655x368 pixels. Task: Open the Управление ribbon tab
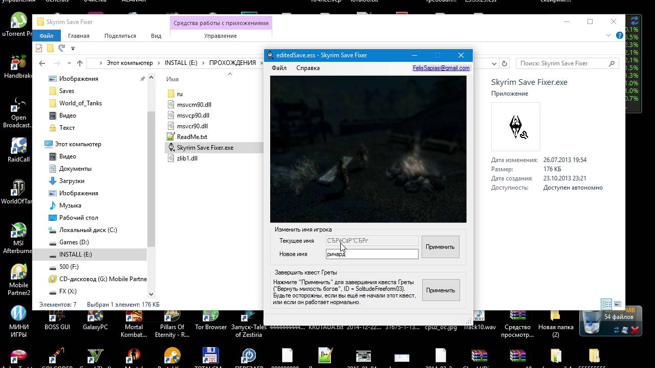[221, 36]
